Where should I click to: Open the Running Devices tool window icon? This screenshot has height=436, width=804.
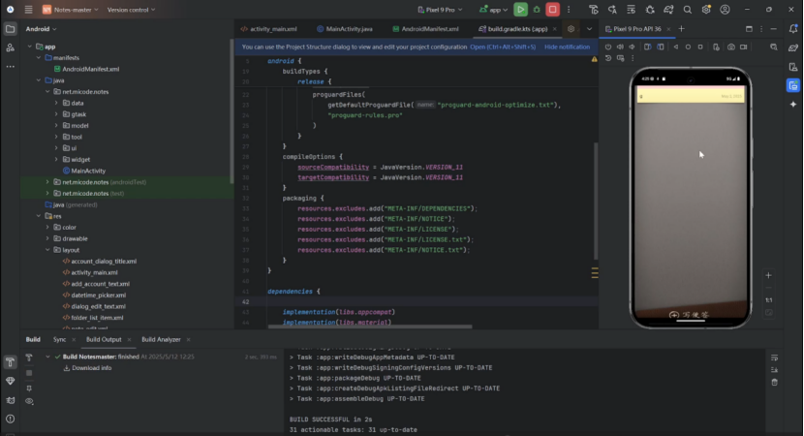tap(793, 85)
